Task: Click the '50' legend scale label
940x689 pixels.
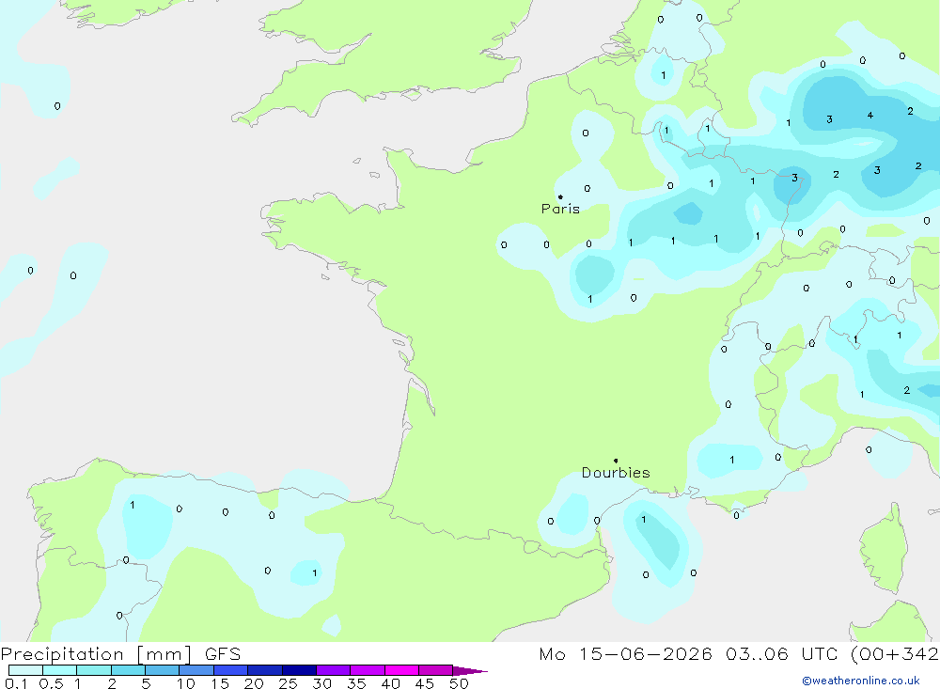Action: click(x=459, y=683)
